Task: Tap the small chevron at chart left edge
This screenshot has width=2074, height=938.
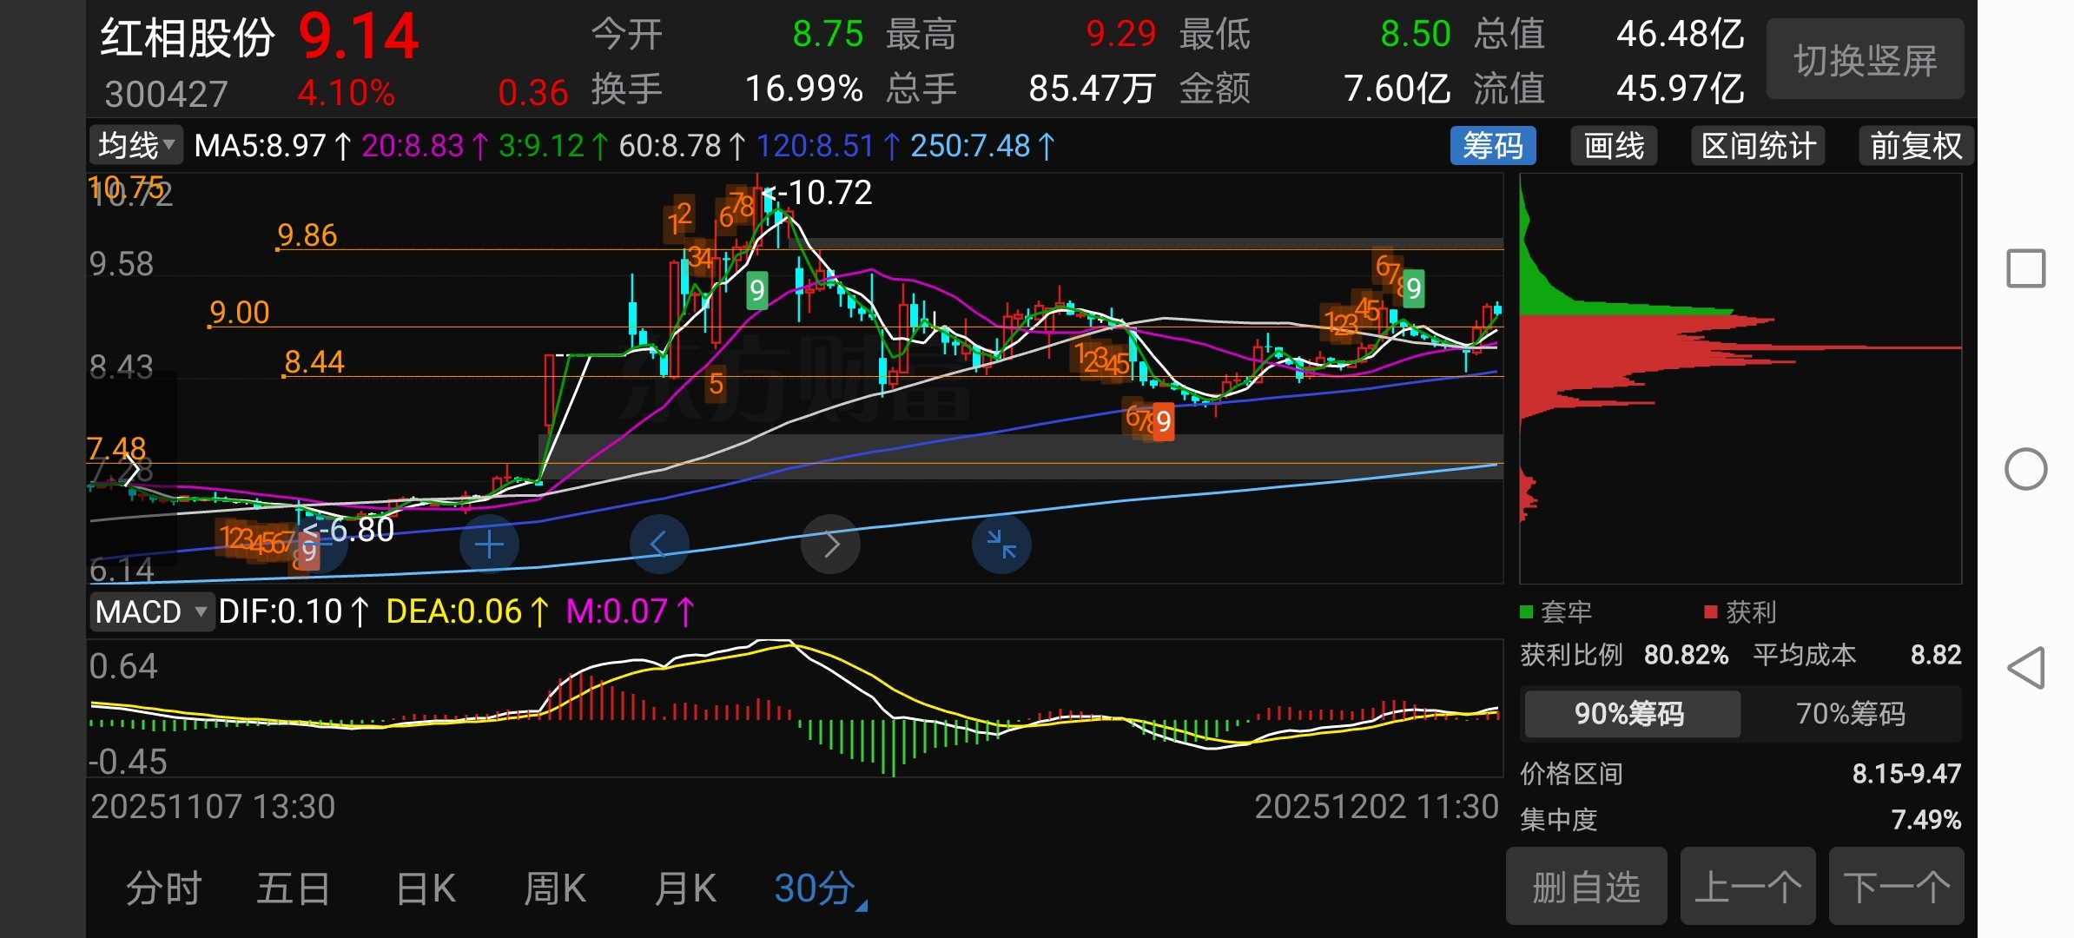Action: pyautogui.click(x=131, y=472)
